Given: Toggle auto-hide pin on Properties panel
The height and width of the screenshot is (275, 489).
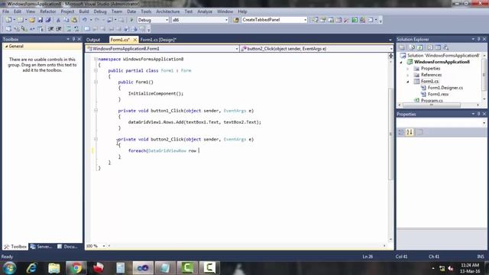Looking at the screenshot, I should click(479, 114).
